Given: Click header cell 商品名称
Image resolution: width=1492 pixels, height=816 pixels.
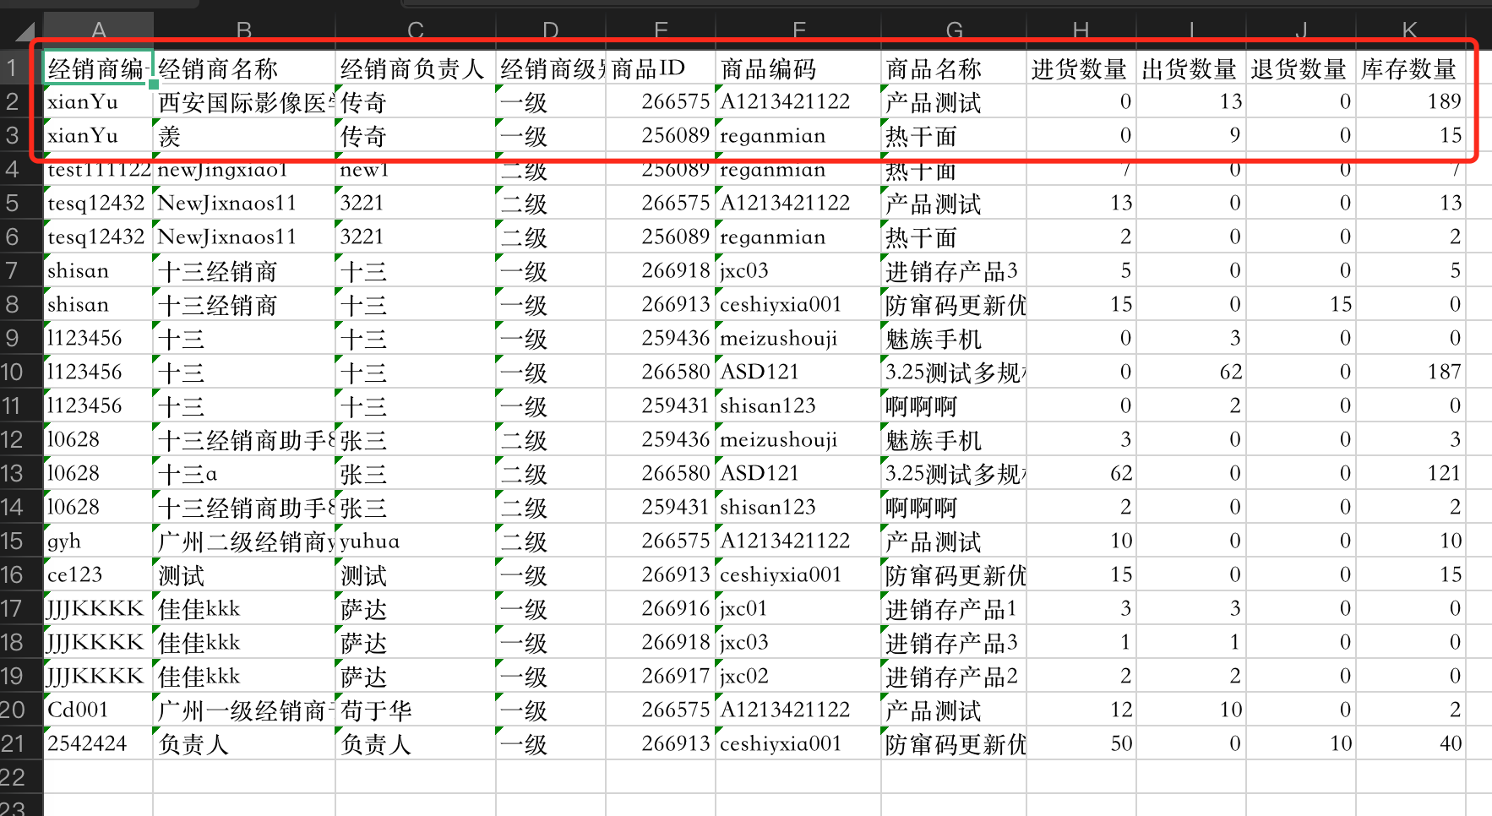Looking at the screenshot, I should [954, 68].
